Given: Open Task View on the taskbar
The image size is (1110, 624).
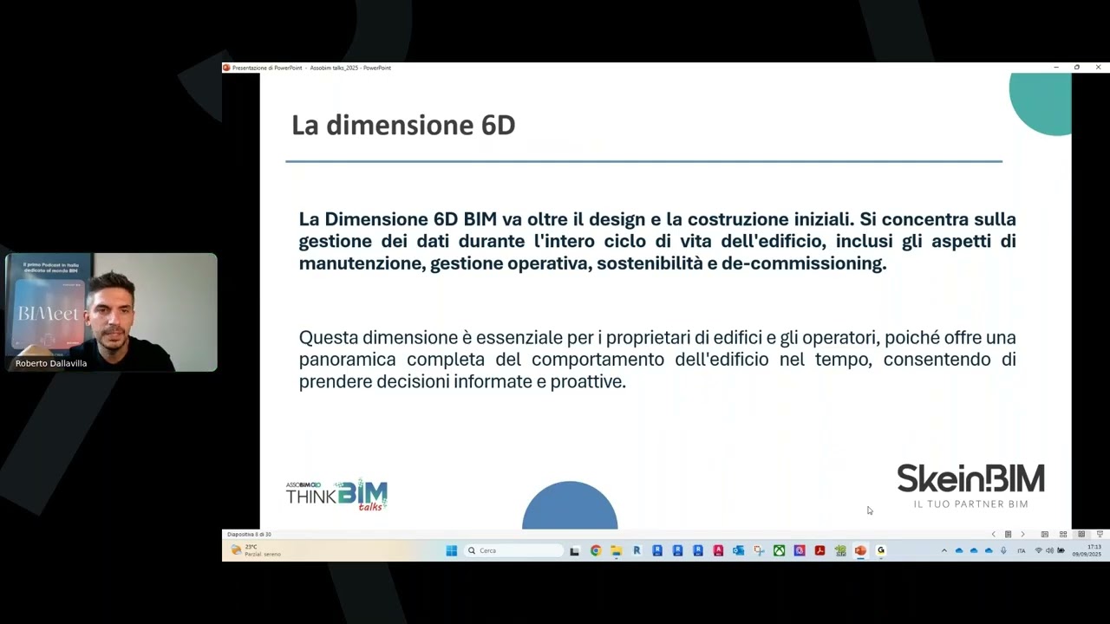Looking at the screenshot, I should click(574, 550).
